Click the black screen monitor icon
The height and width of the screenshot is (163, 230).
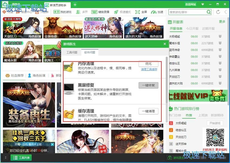pyautogui.click(x=69, y=89)
